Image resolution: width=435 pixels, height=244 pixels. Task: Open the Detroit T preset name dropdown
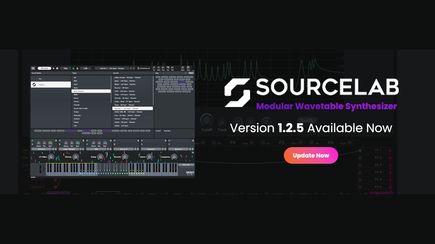pyautogui.click(x=112, y=68)
